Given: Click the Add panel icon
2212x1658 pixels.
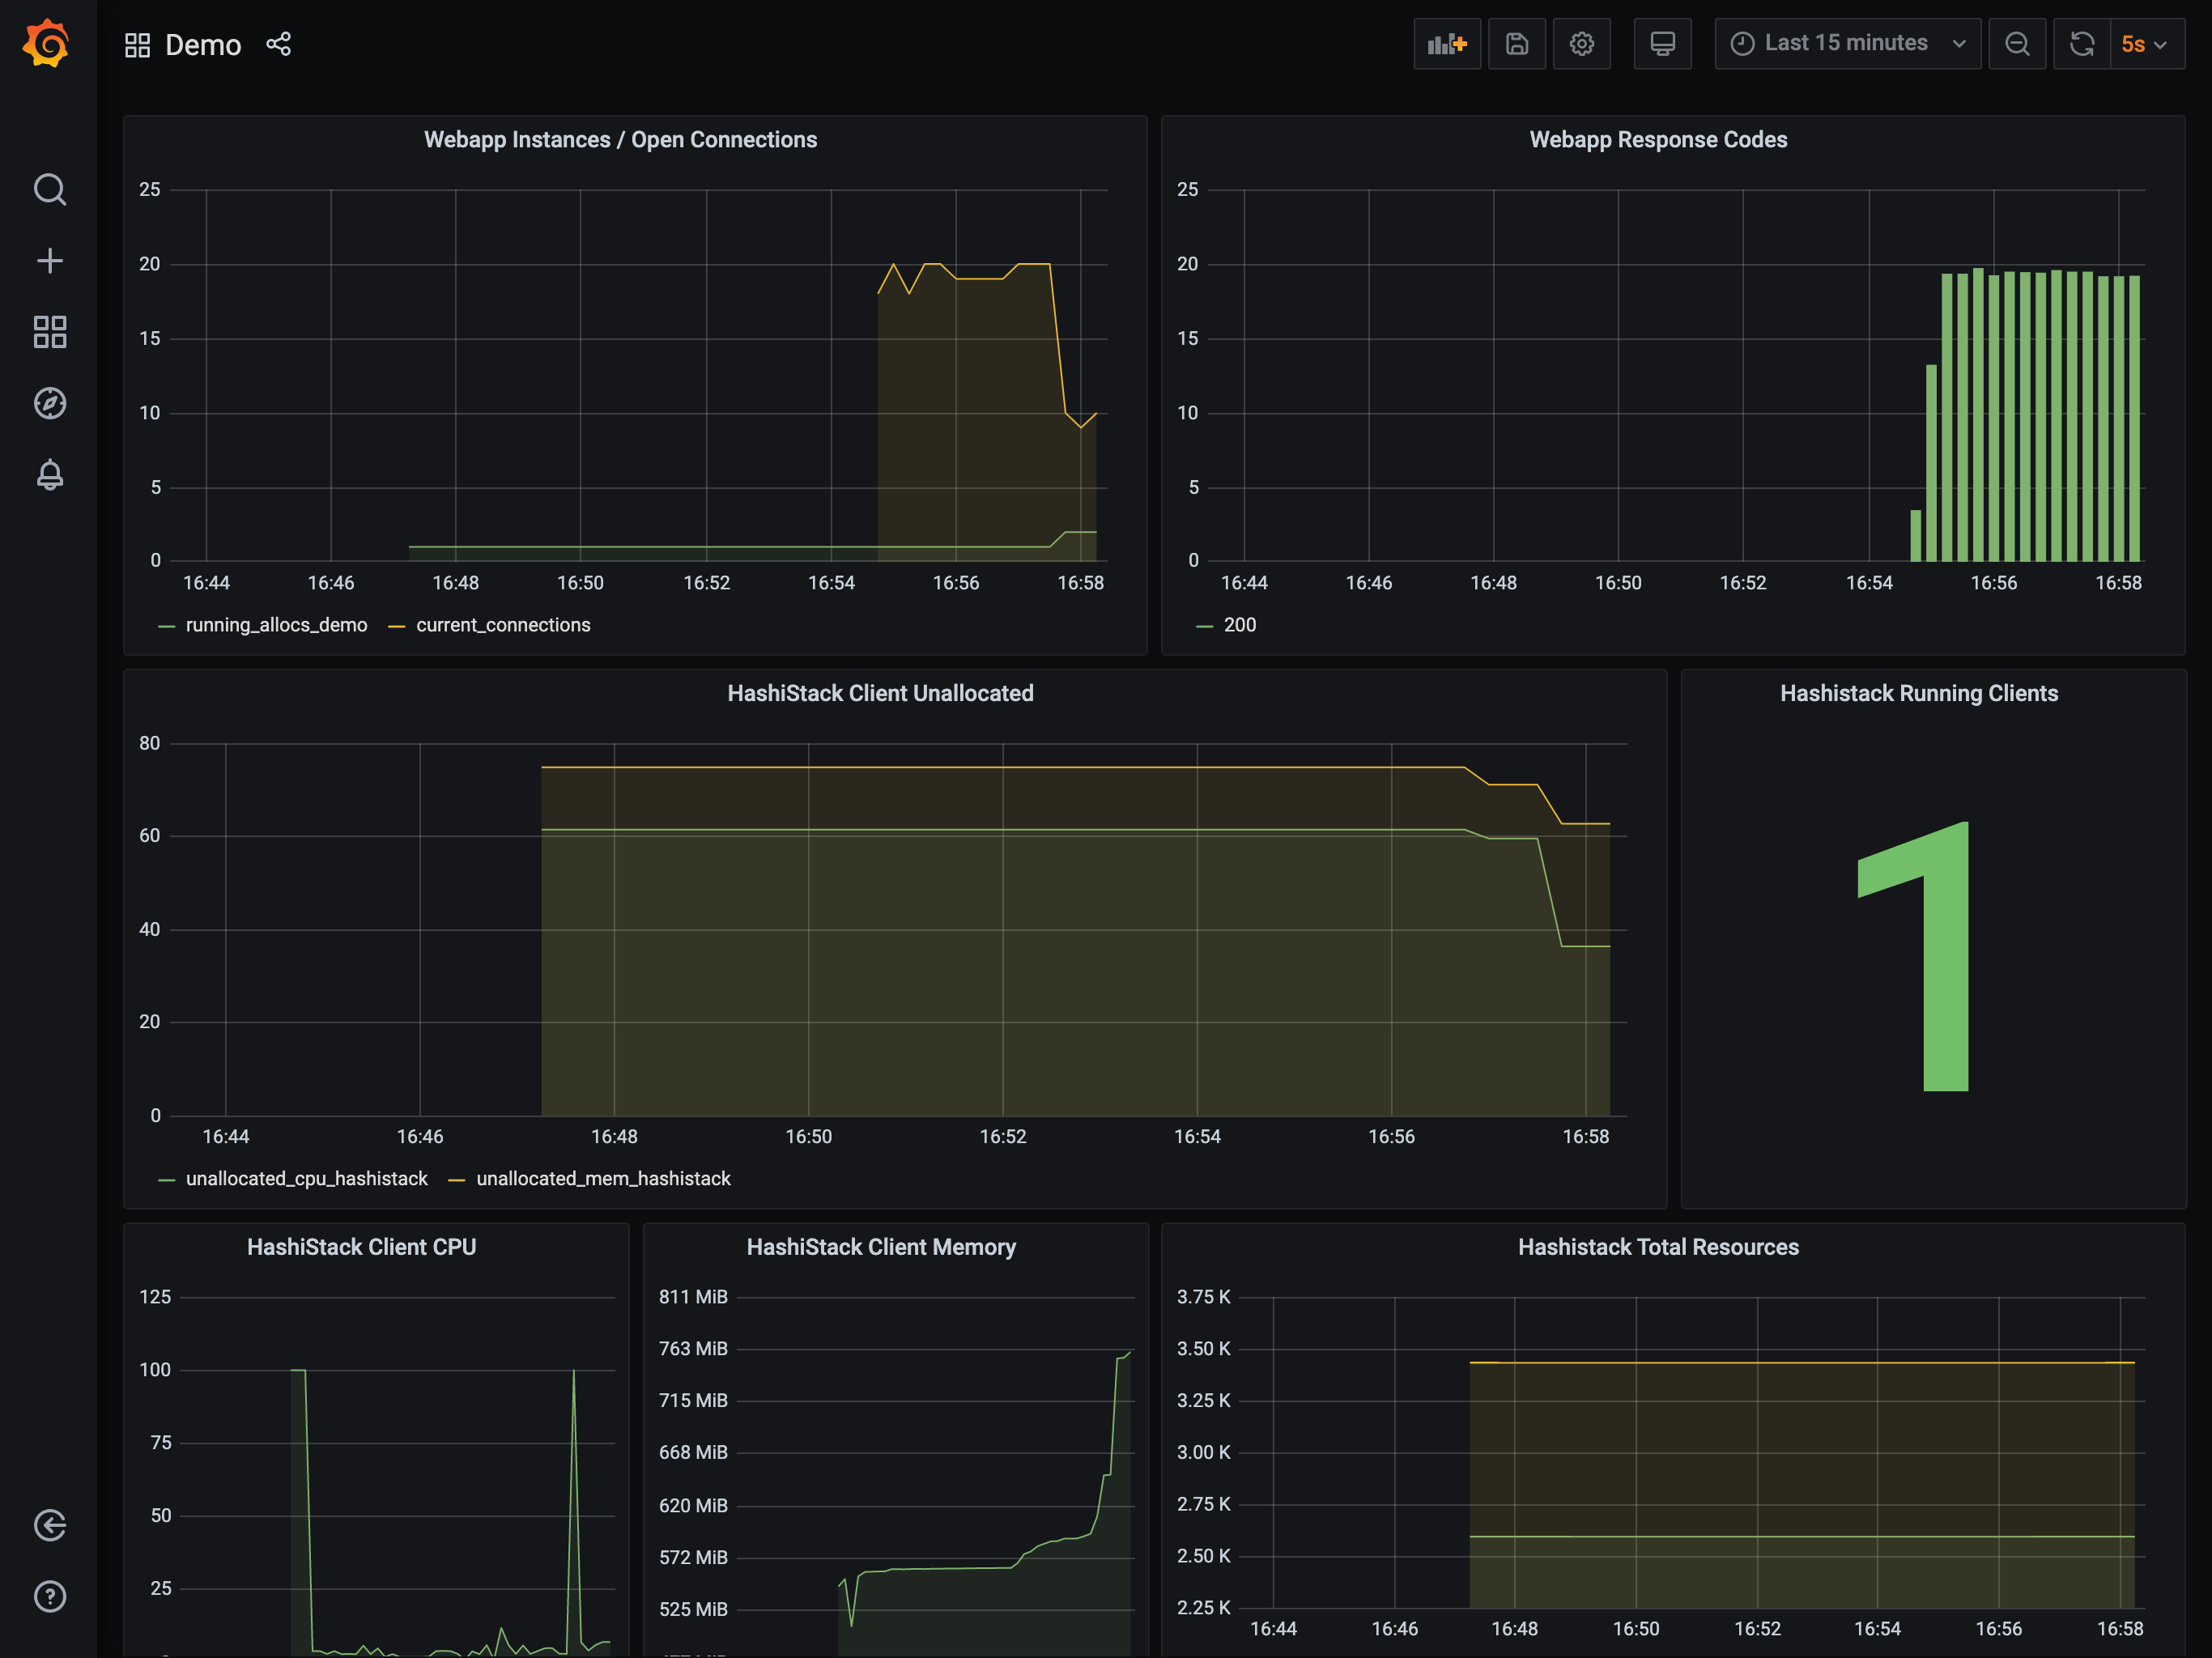Looking at the screenshot, I should (1447, 44).
